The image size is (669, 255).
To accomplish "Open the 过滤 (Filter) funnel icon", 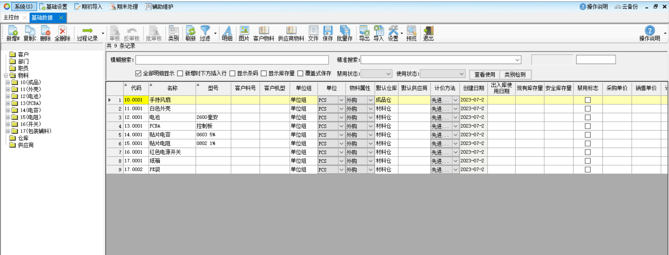I will pos(205,33).
